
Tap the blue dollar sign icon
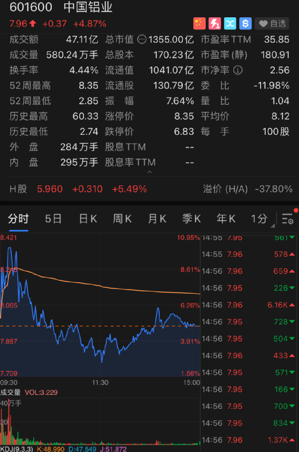246,24
